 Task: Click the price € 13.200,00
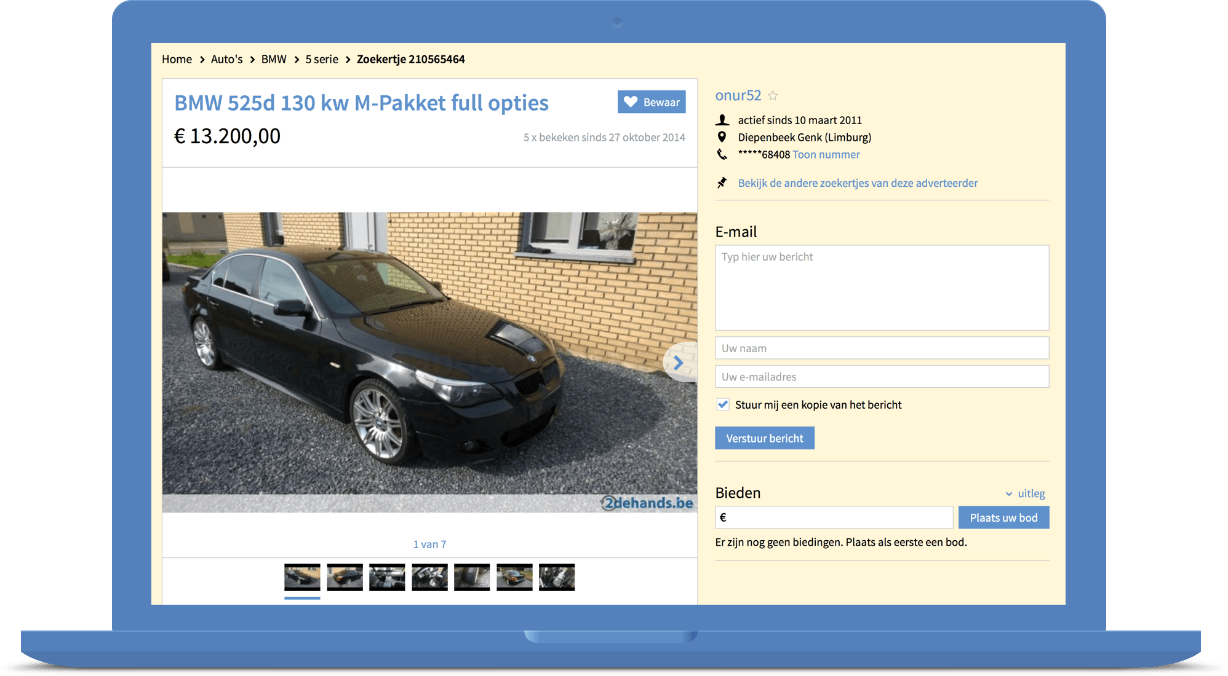[227, 136]
